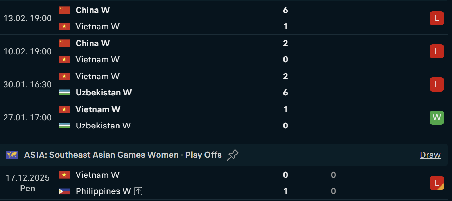The image size is (452, 201).
Task: Open the Draw link
Action: click(x=430, y=155)
